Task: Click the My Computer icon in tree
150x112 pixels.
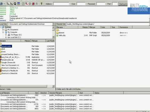Action: [x=6, y=32]
